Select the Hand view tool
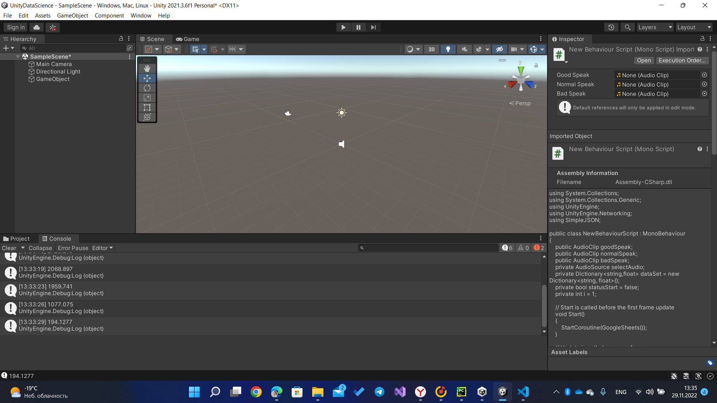Screen dimensions: 717x403 pyautogui.click(x=147, y=68)
